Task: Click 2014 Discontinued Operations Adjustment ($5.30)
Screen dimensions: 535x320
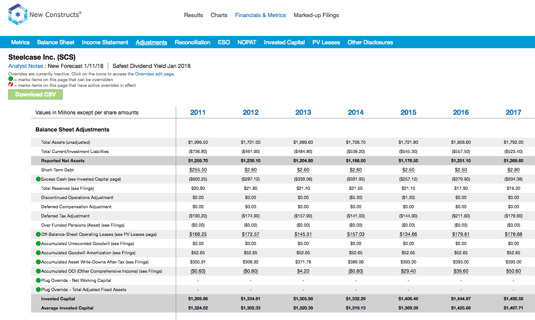Action: point(356,197)
